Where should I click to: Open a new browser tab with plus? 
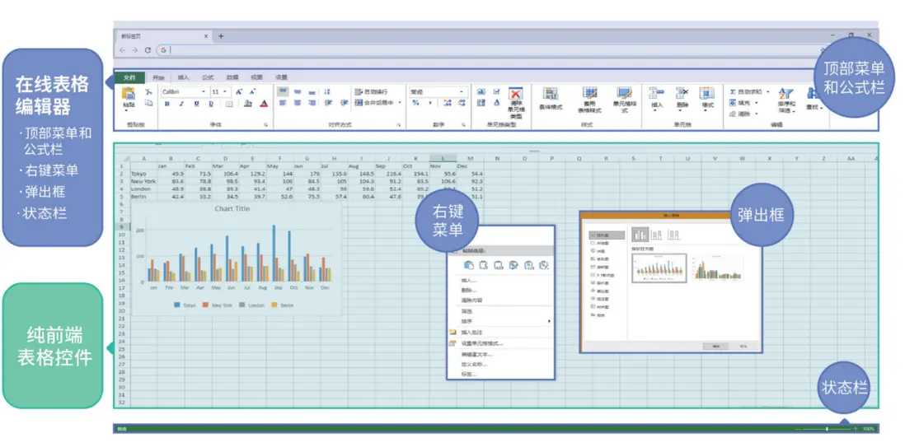pyautogui.click(x=220, y=35)
